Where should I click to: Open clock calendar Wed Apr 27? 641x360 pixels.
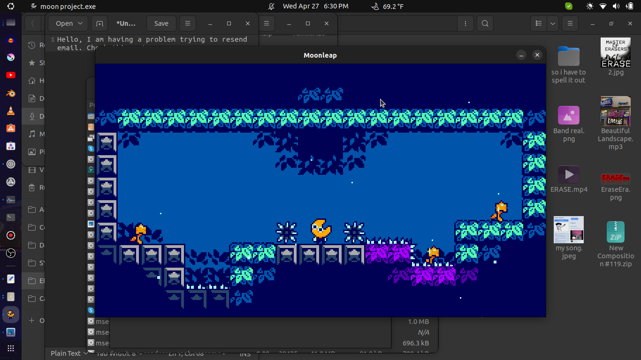pos(315,7)
